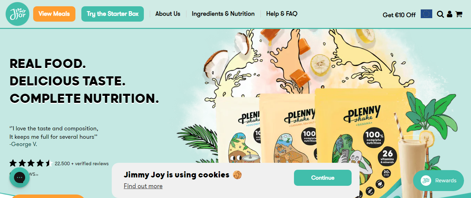471x198 pixels.
Task: Open the search magnifier icon
Action: click(x=440, y=14)
